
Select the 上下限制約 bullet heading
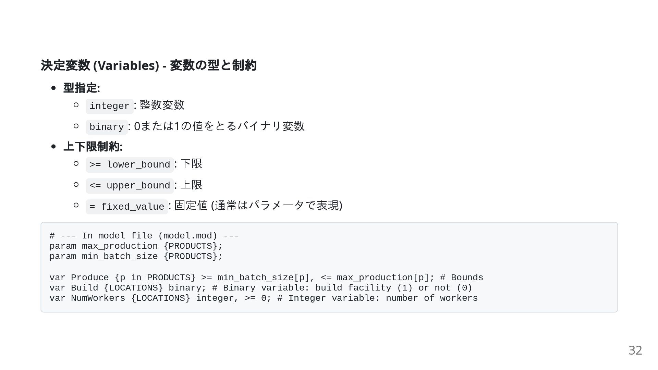pyautogui.click(x=93, y=147)
